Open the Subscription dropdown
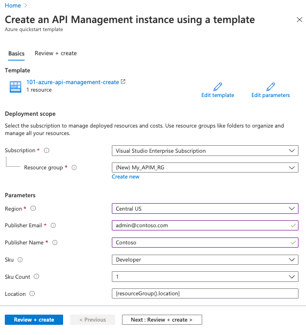Image resolution: width=306 pixels, height=335 pixels. [x=205, y=151]
